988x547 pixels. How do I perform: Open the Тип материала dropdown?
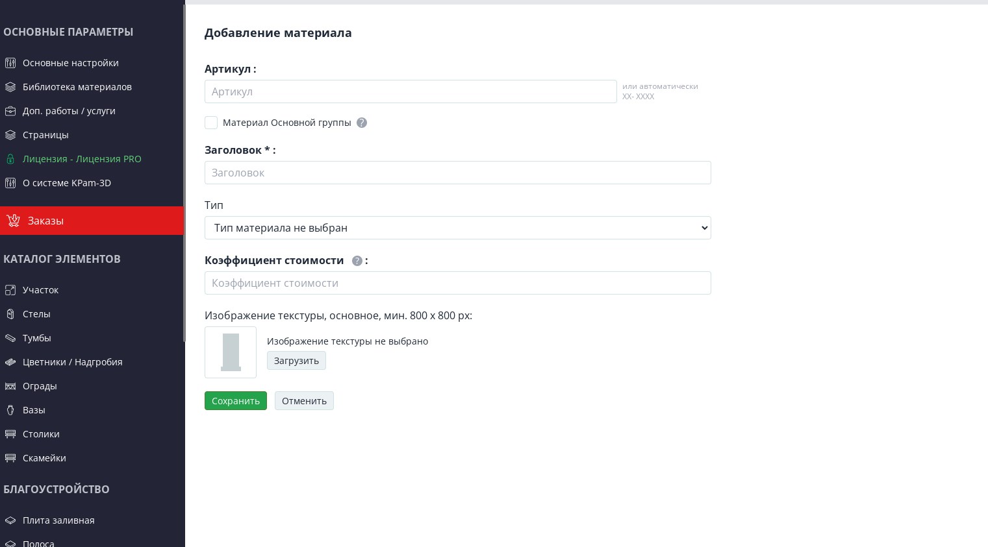point(458,228)
